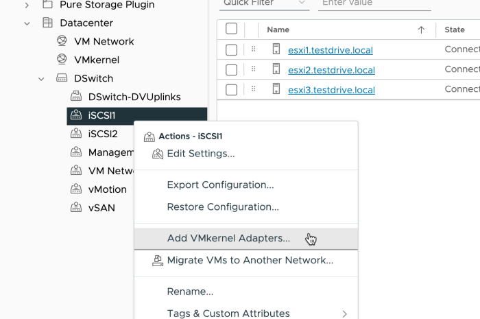Screen dimensions: 480x319
Task: Collapse the Datacenter tree node
Action: [x=27, y=23]
